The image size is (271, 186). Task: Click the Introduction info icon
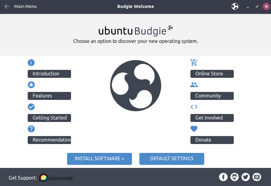click(x=31, y=63)
